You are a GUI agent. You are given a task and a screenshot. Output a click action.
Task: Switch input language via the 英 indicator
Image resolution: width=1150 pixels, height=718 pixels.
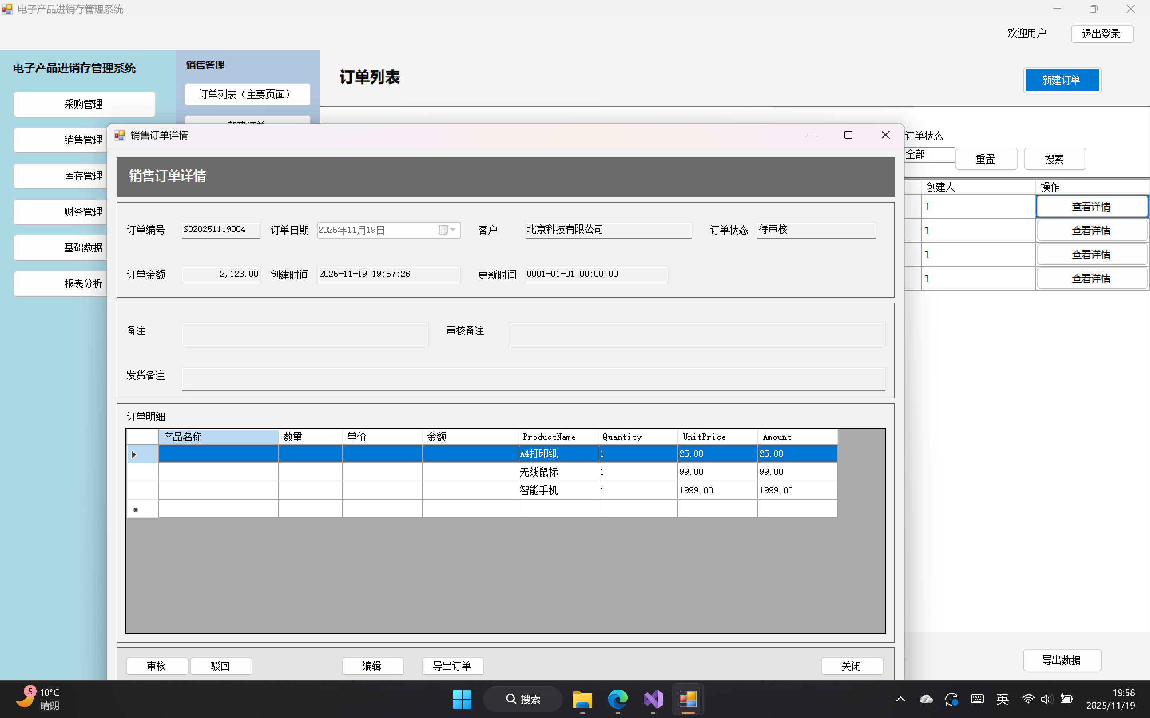[x=1003, y=699]
